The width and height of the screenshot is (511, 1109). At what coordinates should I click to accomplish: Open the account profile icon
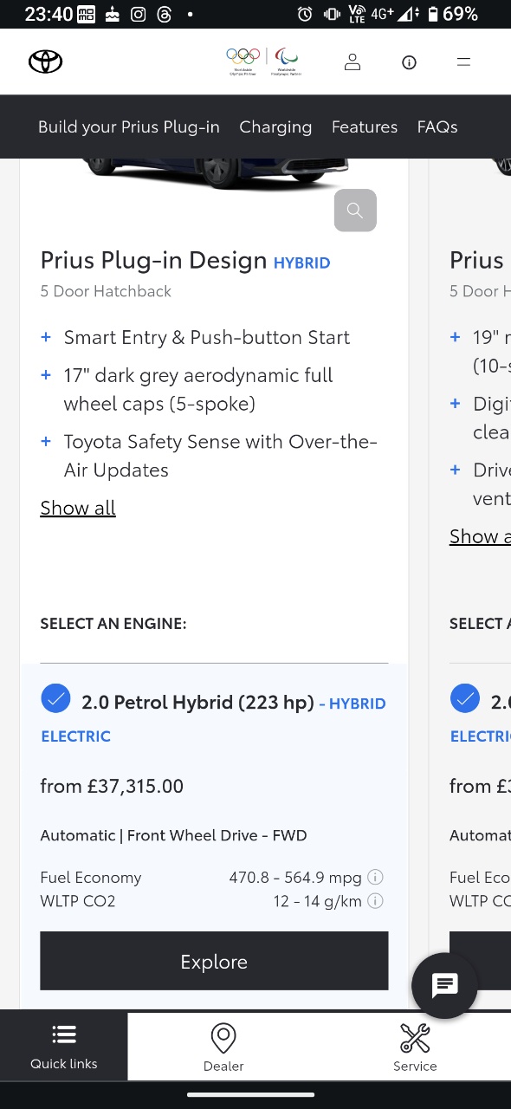pyautogui.click(x=353, y=62)
